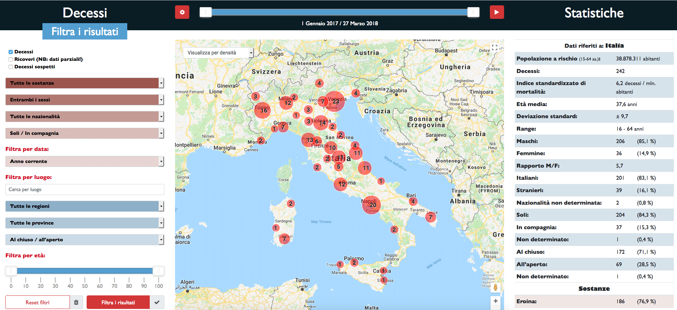Select the Filtra i risultati tab
677x310 pixels.
[85, 32]
